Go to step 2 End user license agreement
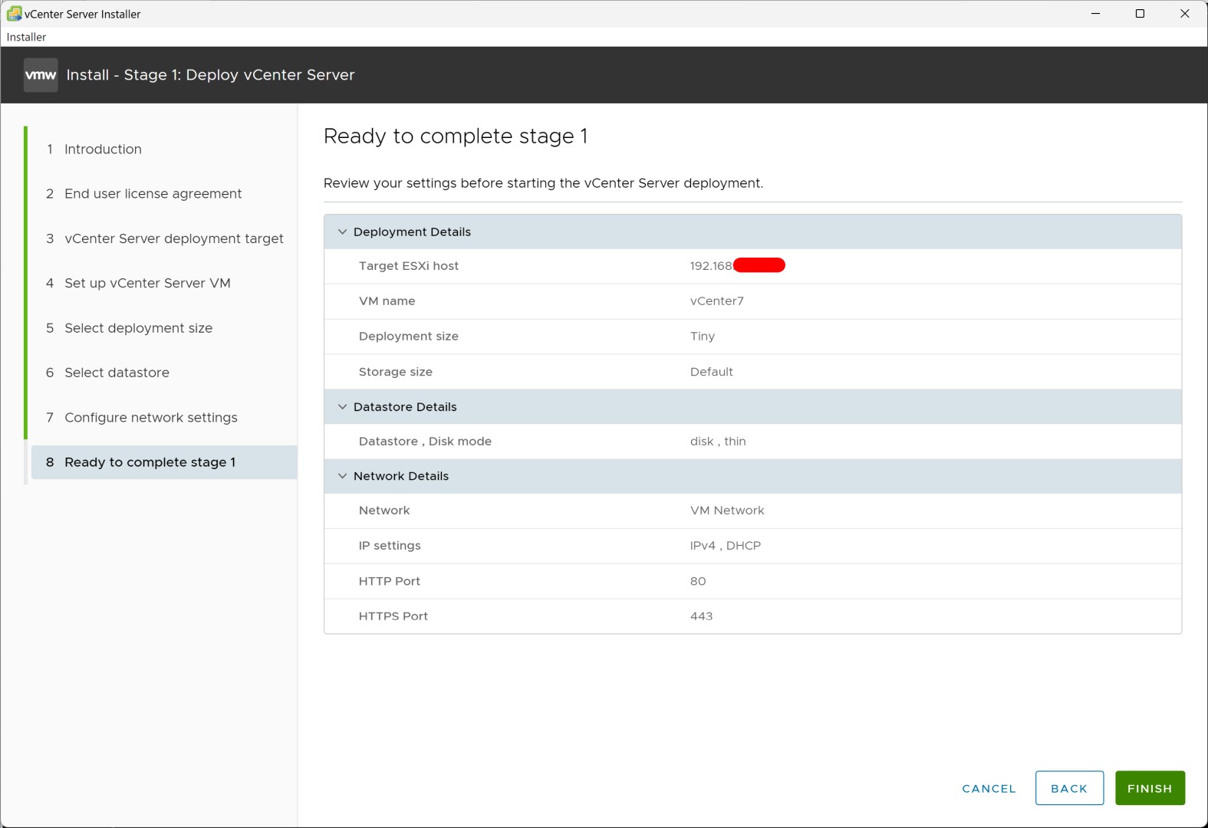This screenshot has width=1208, height=828. tap(143, 194)
